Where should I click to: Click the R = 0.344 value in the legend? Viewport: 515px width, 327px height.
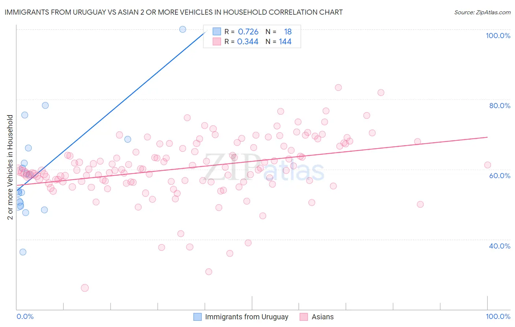click(x=241, y=41)
